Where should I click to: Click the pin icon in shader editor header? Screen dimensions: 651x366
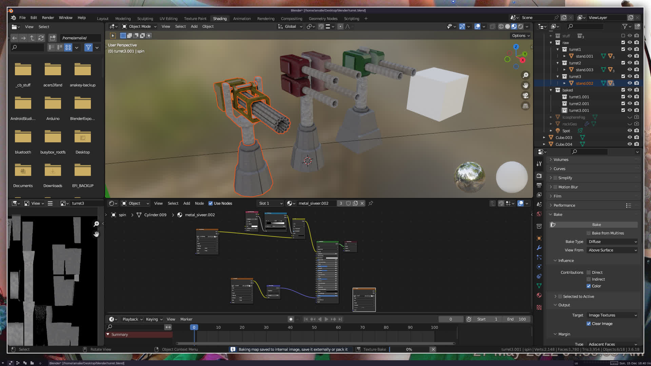(x=371, y=203)
